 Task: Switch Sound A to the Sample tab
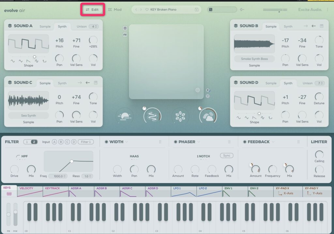[x=45, y=26]
